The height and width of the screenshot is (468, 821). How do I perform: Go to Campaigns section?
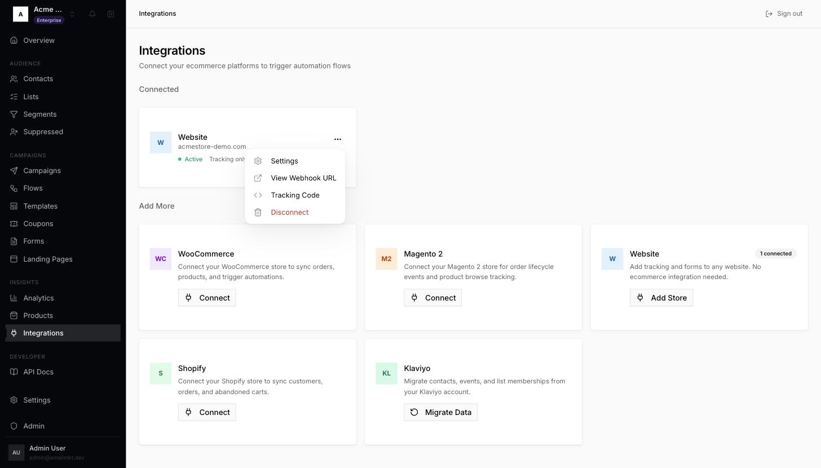(x=63, y=171)
